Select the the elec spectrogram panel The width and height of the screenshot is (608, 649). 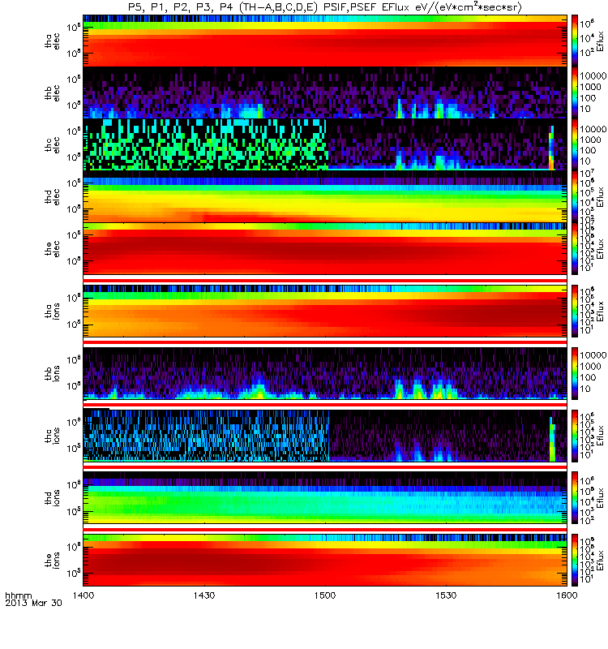pos(325,249)
